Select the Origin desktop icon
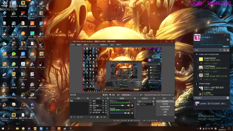Image resolution: width=233 pixels, height=131 pixels. pyautogui.click(x=4, y=106)
